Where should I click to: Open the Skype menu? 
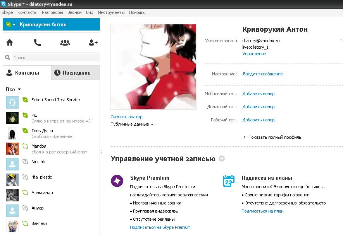tap(7, 12)
